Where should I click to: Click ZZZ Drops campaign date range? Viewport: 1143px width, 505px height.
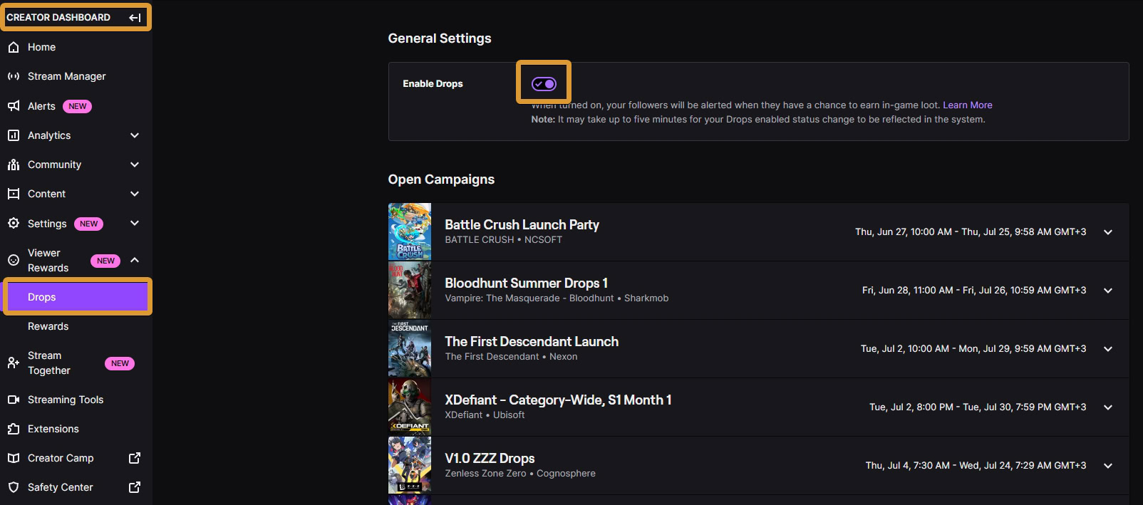coord(976,466)
